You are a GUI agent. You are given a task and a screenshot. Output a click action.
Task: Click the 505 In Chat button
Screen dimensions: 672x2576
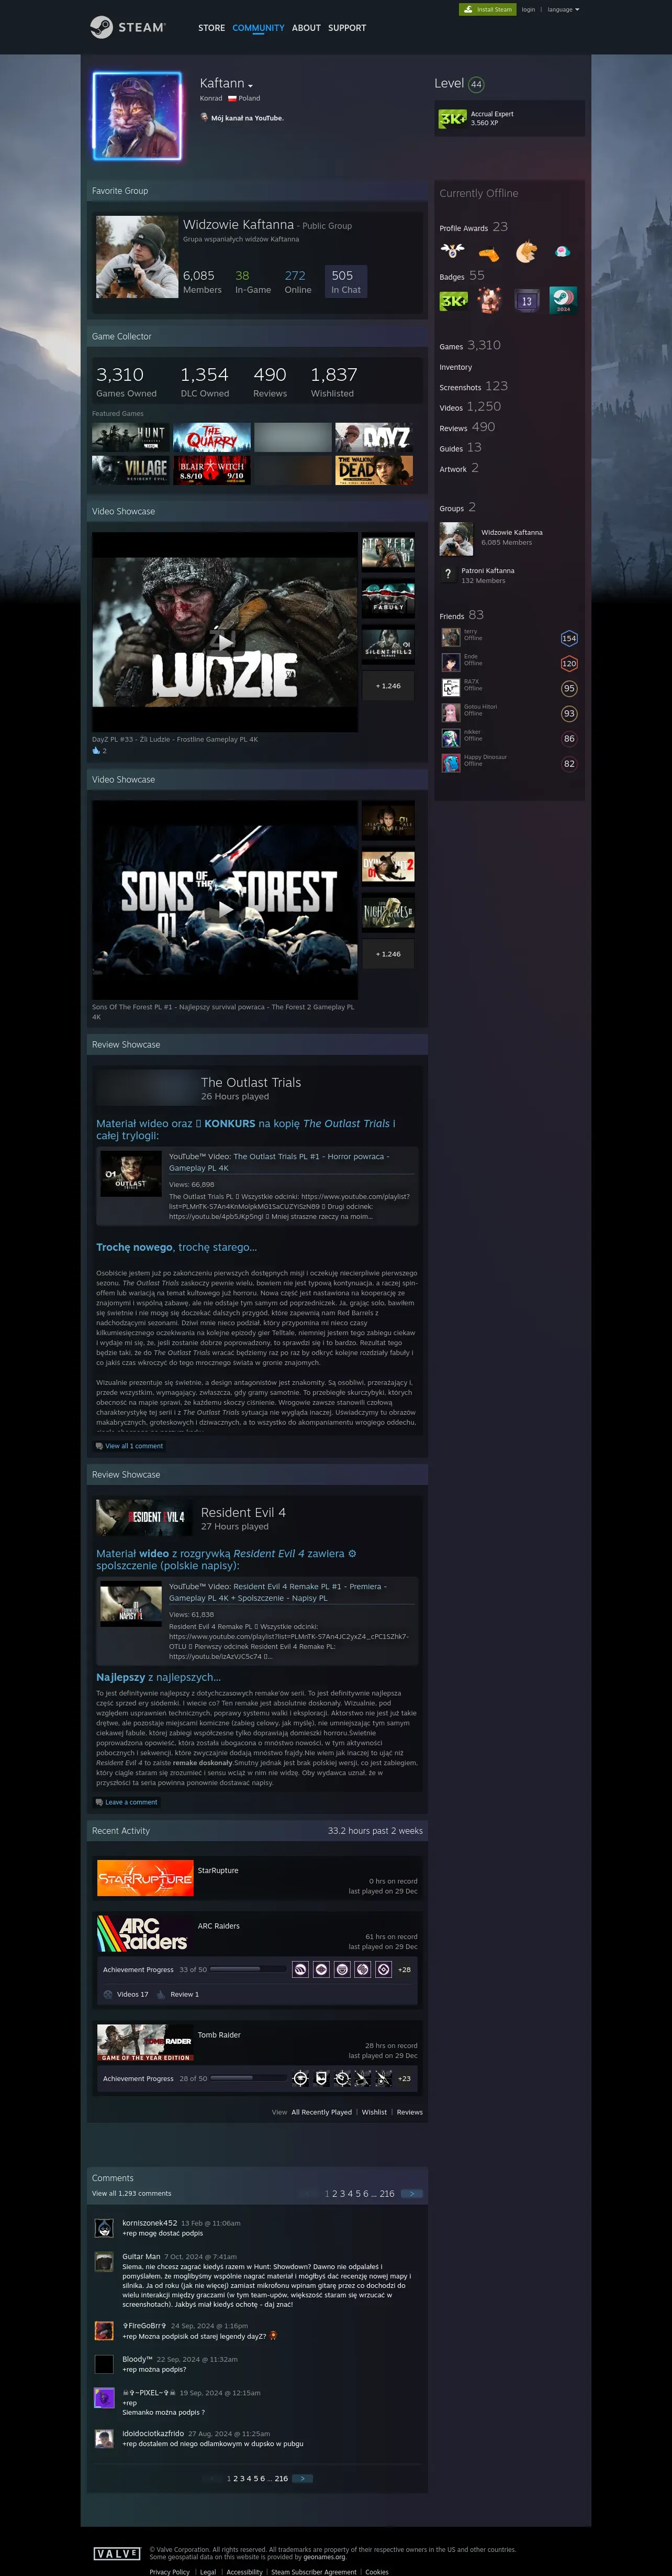pos(346,281)
